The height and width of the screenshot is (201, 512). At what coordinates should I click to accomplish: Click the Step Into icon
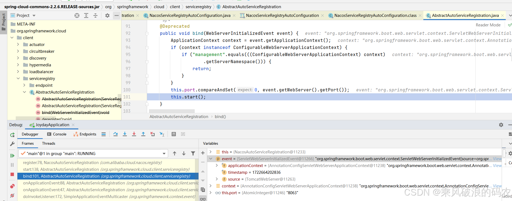pyautogui.click(x=125, y=134)
